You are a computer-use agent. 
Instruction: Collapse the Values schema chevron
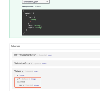(22, 71)
